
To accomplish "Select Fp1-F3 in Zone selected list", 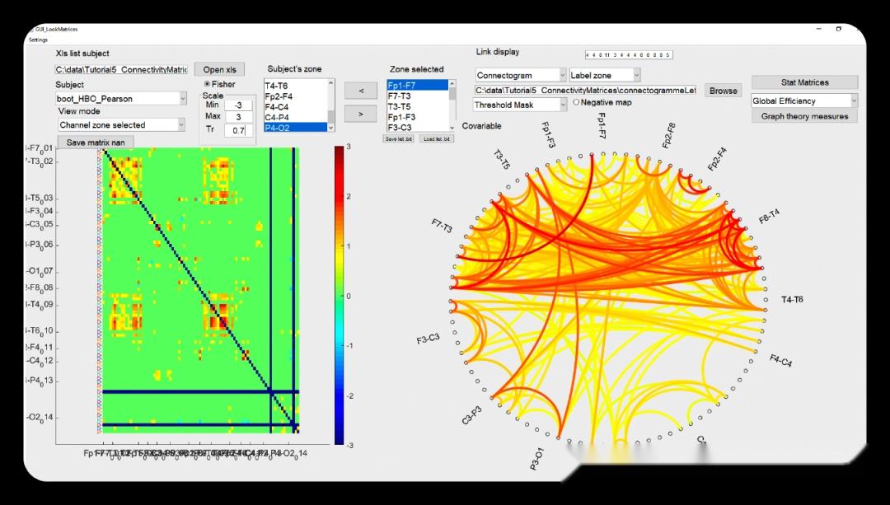I will [418, 117].
